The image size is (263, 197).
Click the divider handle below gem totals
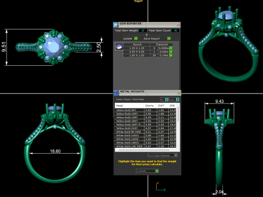coord(146,34)
